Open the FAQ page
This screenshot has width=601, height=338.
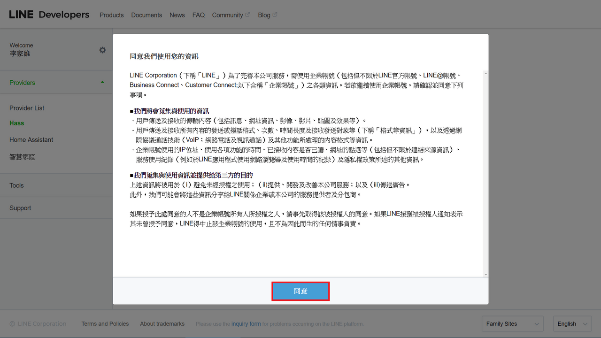click(199, 15)
